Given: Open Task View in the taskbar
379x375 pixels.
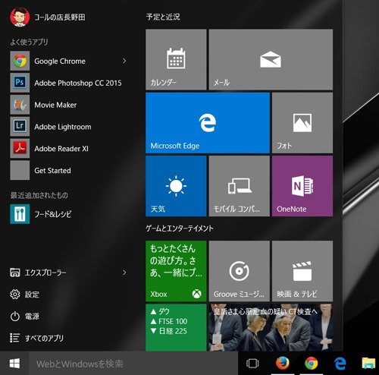Looking at the screenshot, I should click(252, 364).
